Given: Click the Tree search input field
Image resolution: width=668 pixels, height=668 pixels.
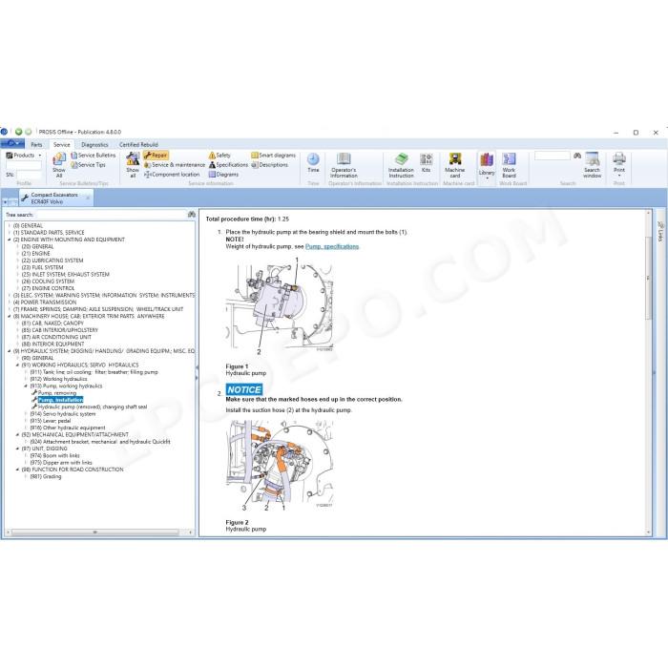Looking at the screenshot, I should click(x=111, y=215).
